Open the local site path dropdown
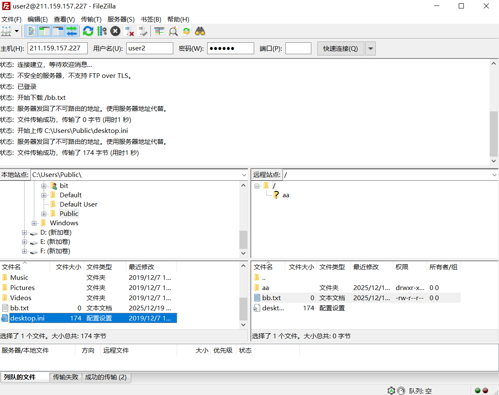 244,175
